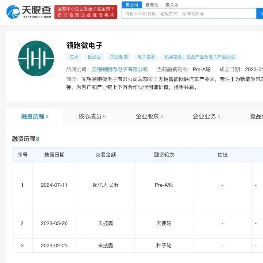
Task: Click the 先进制造 tag
Action: coord(119,57)
